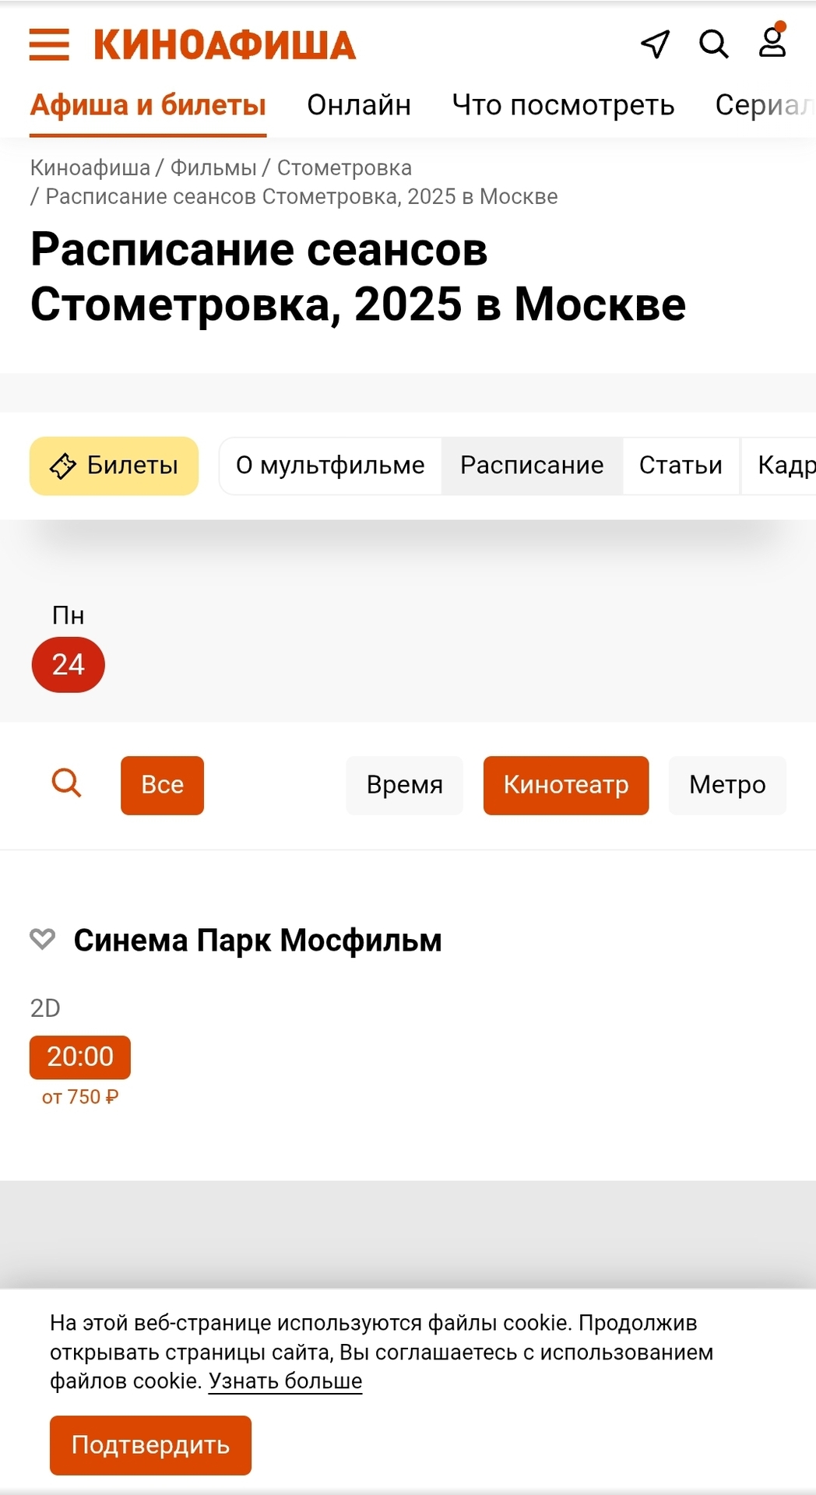The width and height of the screenshot is (816, 1495).
Task: Choose Monday the 24th date
Action: pyautogui.click(x=69, y=664)
